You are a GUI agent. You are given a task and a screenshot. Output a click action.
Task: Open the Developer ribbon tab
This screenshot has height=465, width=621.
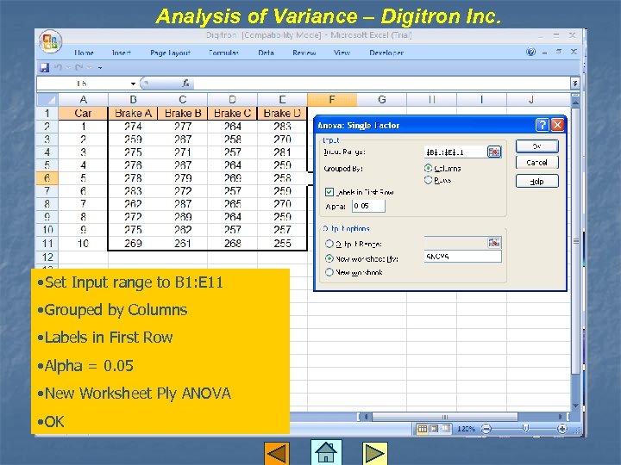point(386,53)
